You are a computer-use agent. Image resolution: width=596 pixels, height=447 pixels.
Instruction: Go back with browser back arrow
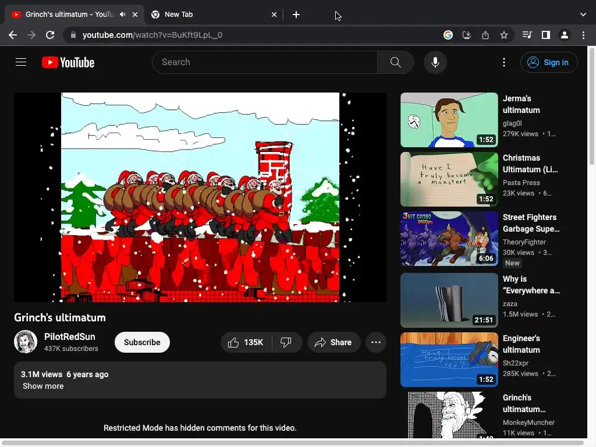click(x=13, y=35)
